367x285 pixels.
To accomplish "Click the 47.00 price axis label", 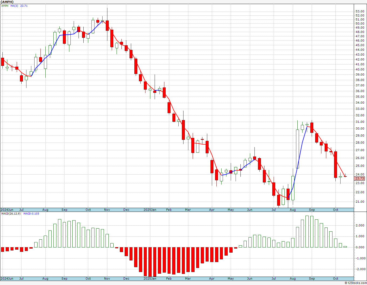I will tap(360, 36).
